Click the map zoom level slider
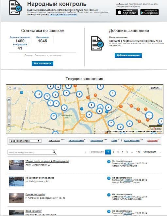Viewport: 167px width, 218px height. [x=9, y=112]
